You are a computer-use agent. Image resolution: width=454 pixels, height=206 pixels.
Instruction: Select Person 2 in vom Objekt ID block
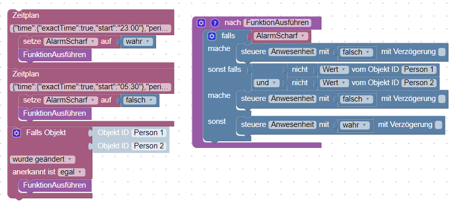tap(419, 83)
